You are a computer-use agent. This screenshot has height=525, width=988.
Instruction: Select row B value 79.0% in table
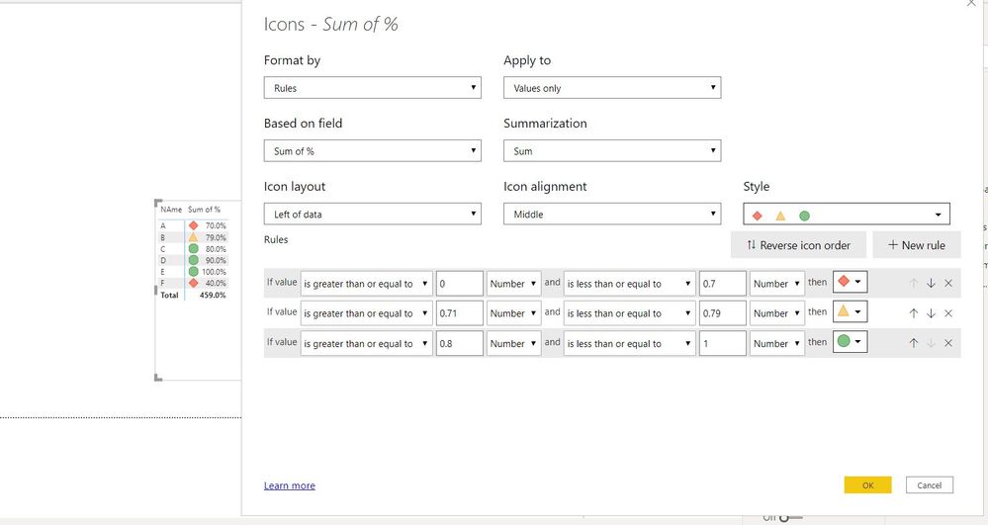(x=216, y=237)
